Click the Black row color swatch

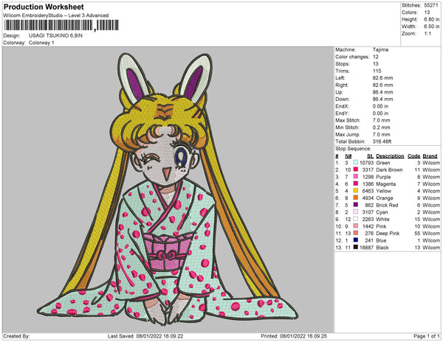(355, 247)
